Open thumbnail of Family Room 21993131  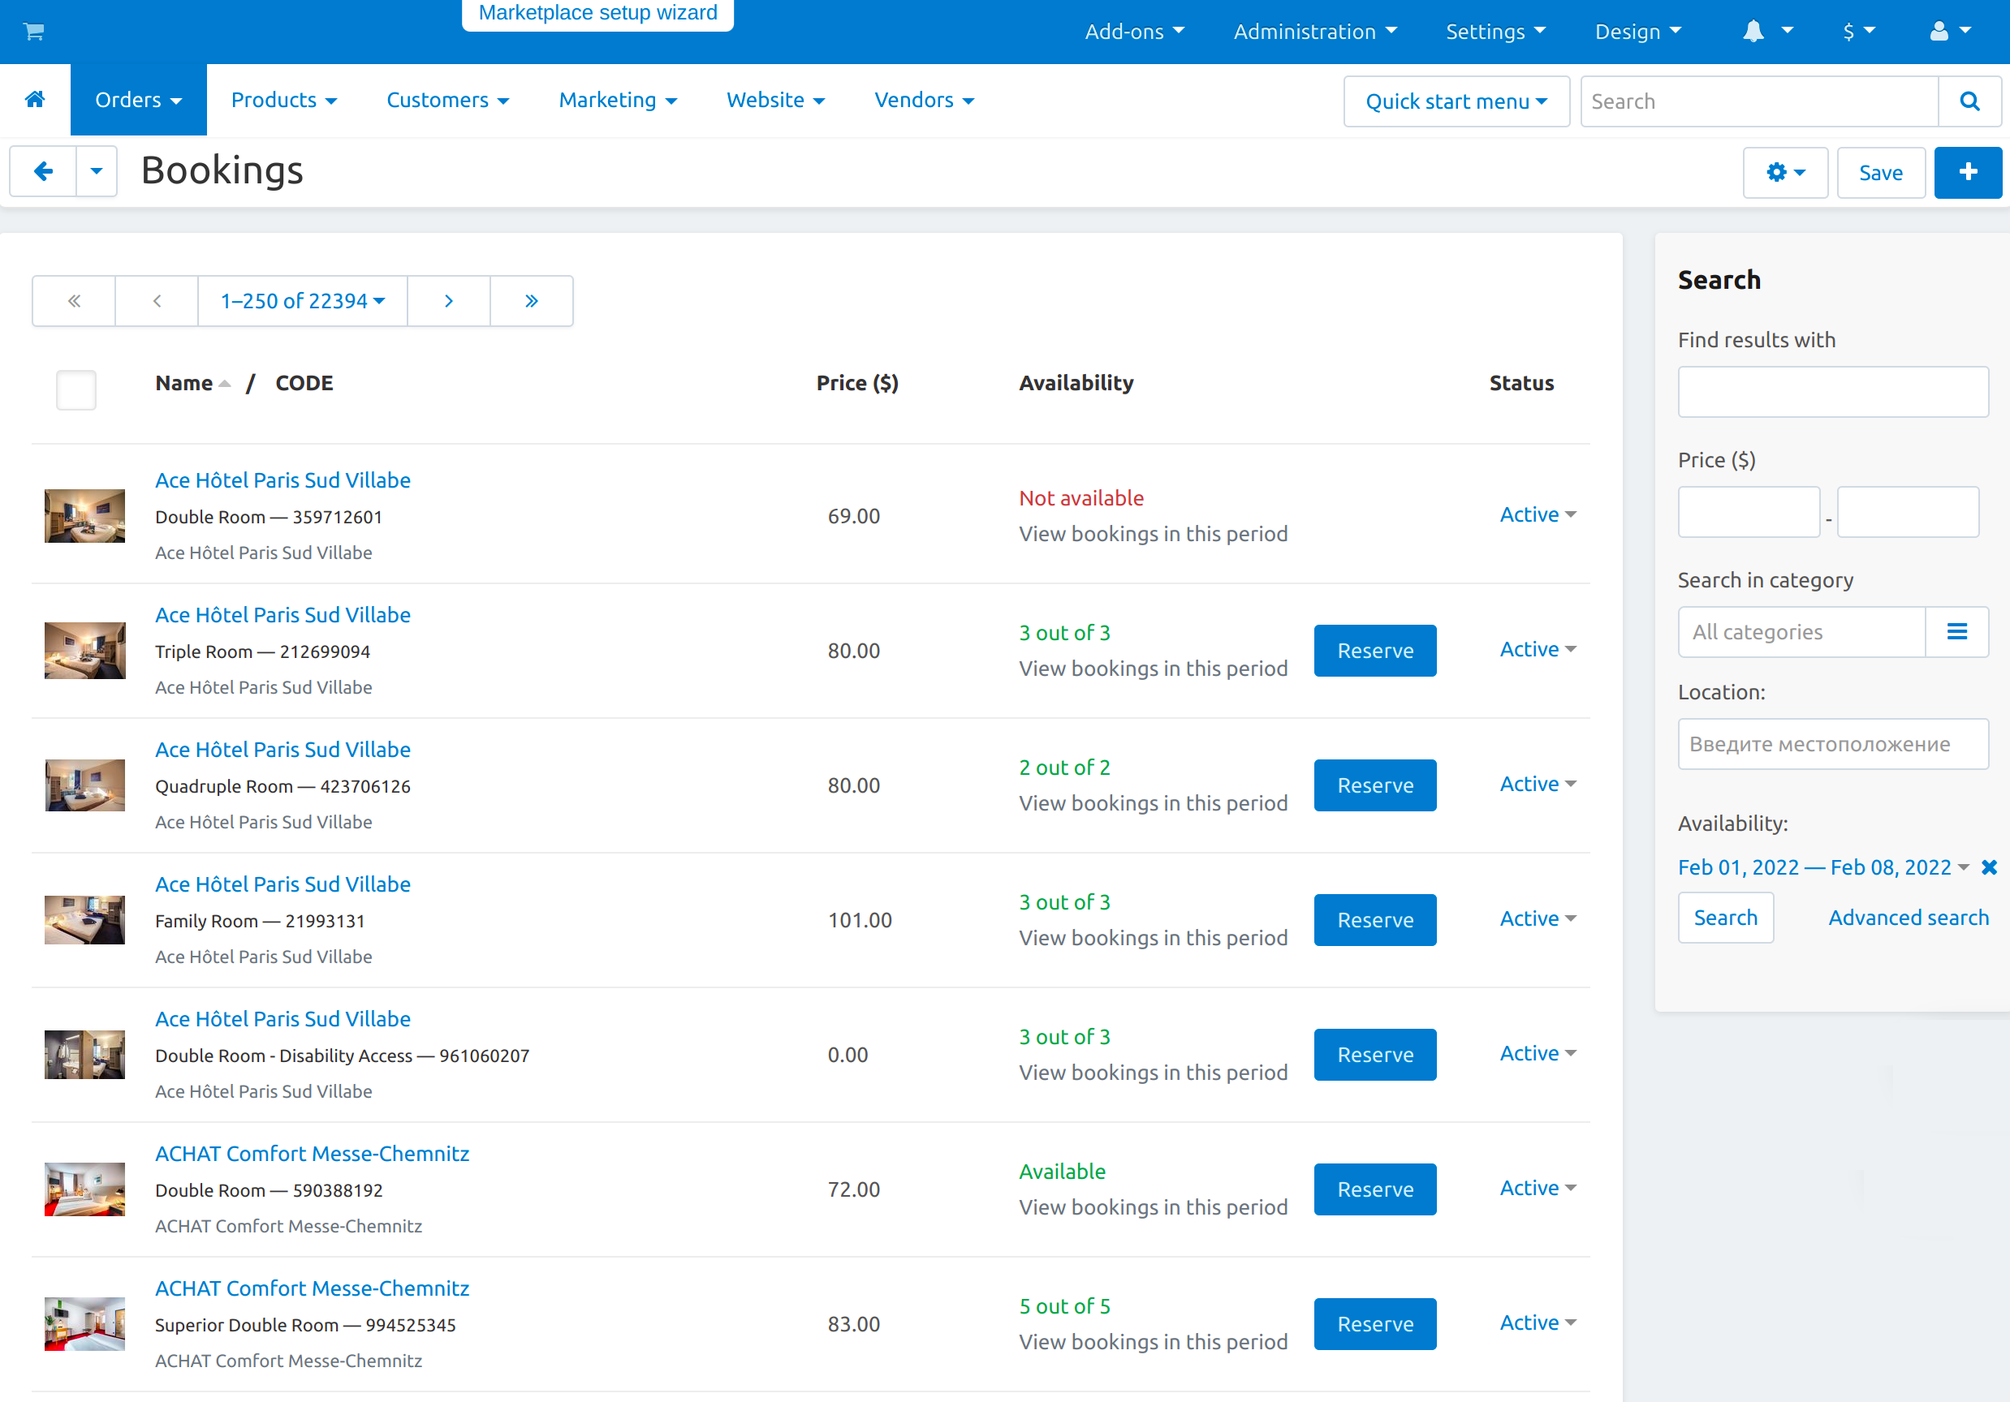point(85,921)
